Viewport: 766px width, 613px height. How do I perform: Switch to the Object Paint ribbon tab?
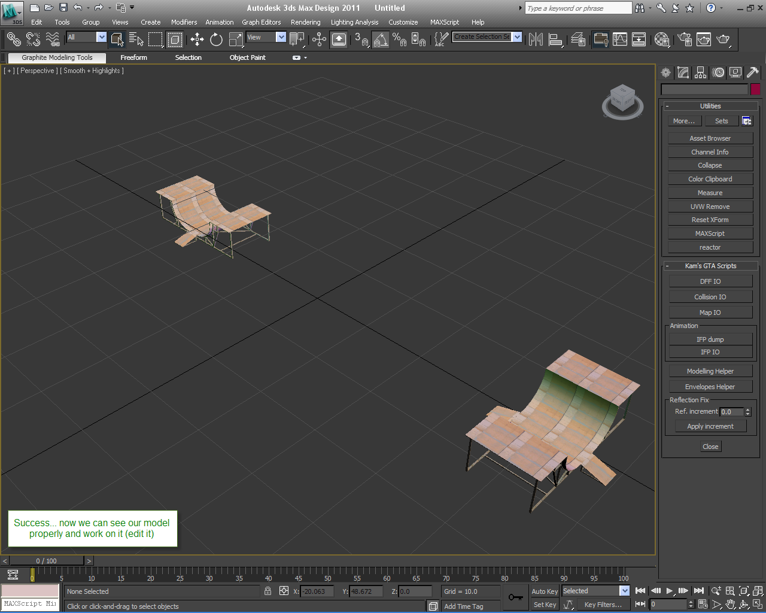pos(247,57)
